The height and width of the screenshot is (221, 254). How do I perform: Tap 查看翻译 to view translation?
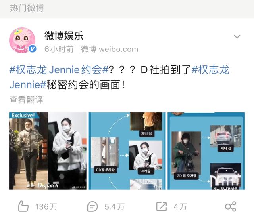(27, 99)
